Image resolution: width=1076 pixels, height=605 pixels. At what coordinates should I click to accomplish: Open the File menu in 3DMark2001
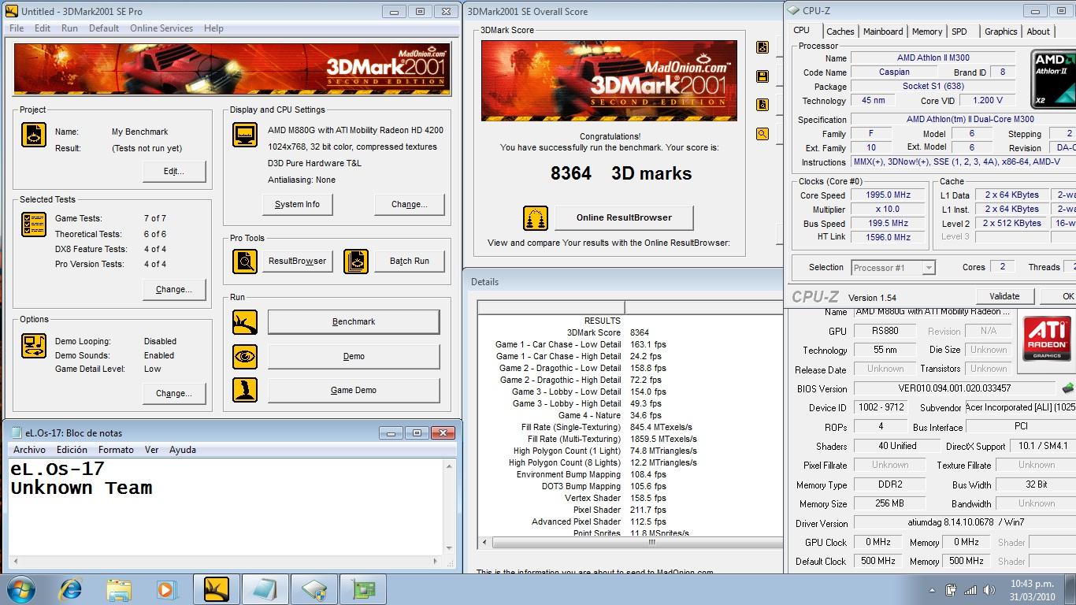coord(17,28)
